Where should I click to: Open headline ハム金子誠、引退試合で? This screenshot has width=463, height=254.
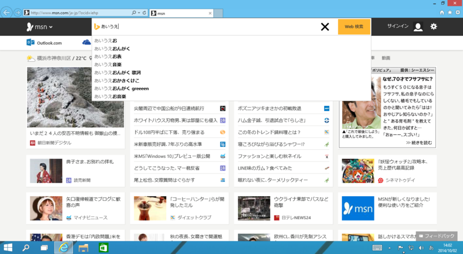tap(271, 120)
